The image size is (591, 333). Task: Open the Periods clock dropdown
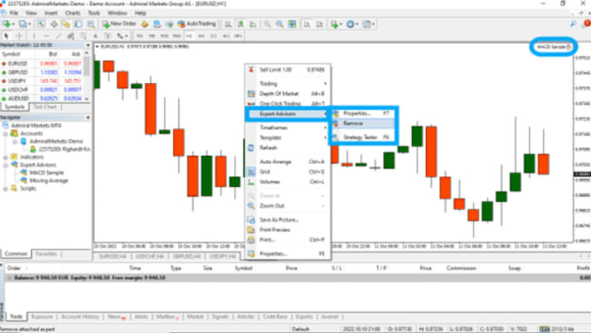[352, 23]
